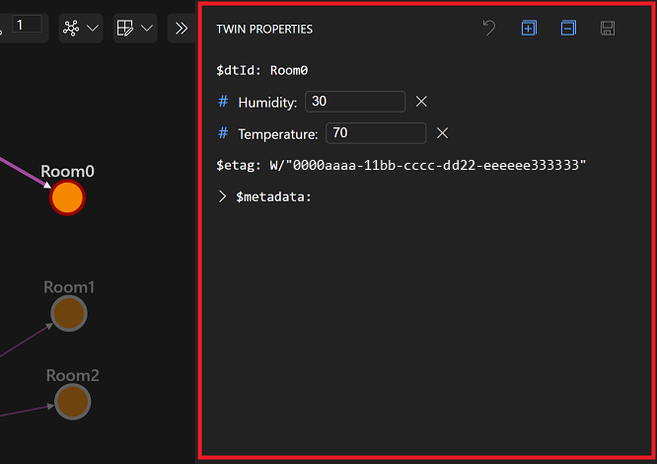Open the table edit view icon
Image resolution: width=657 pixels, height=464 pixels.
[125, 28]
